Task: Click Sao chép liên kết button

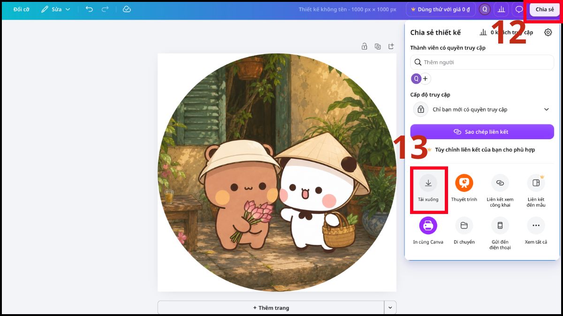Action: [x=482, y=132]
